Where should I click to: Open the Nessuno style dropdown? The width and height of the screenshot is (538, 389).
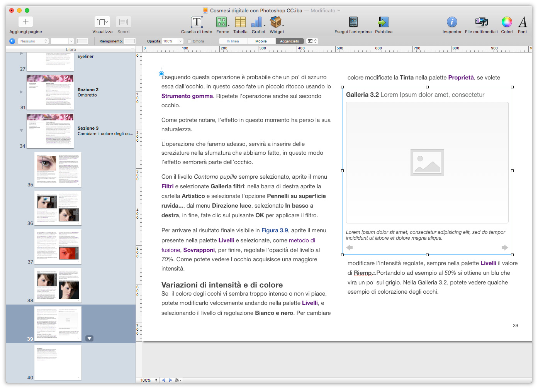(x=33, y=41)
